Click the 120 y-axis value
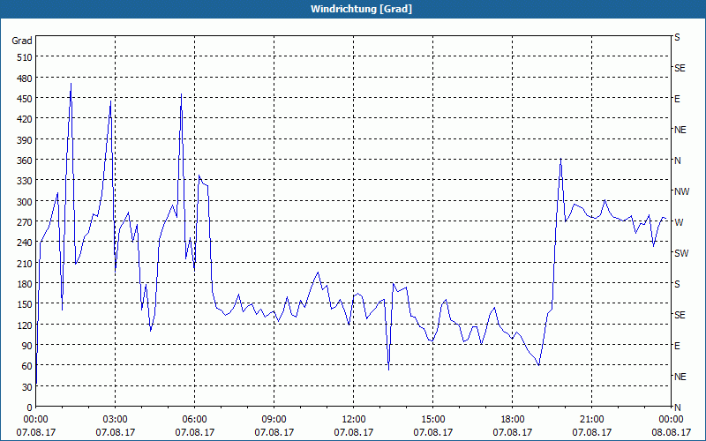 25,325
